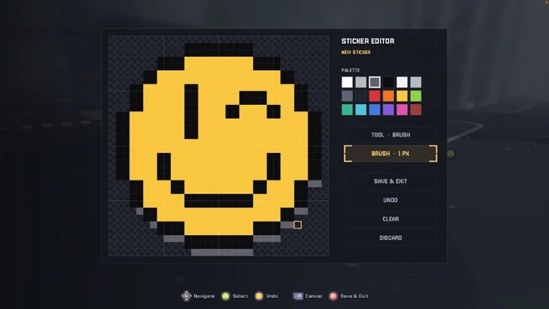
Task: Click the smiley's black mouth pixels
Action: tap(218, 201)
